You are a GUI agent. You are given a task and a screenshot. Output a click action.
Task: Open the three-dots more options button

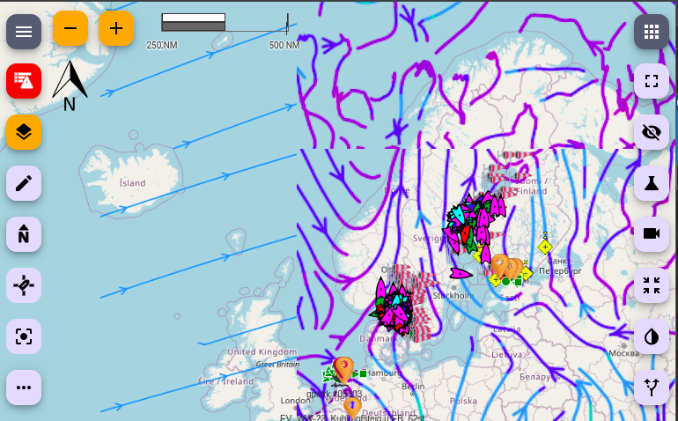point(24,388)
